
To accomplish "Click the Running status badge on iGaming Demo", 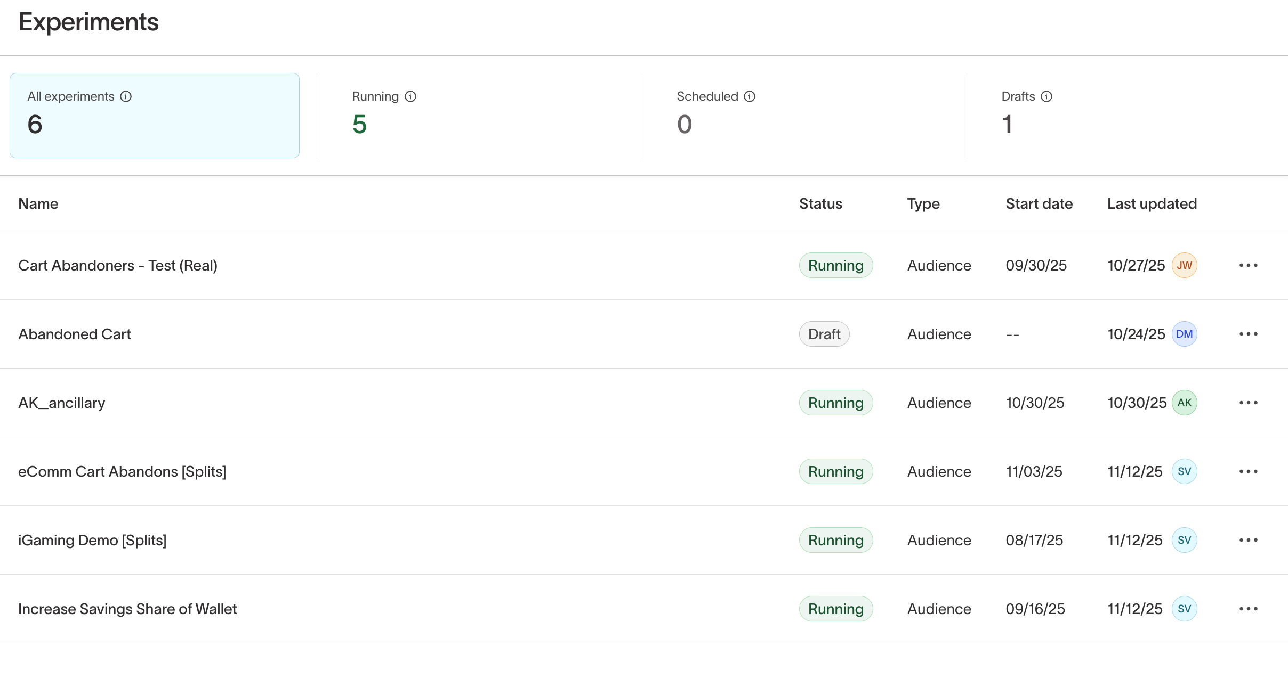I will point(835,539).
